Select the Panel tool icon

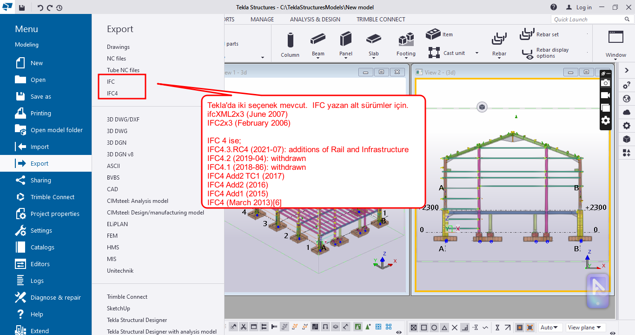coord(345,39)
